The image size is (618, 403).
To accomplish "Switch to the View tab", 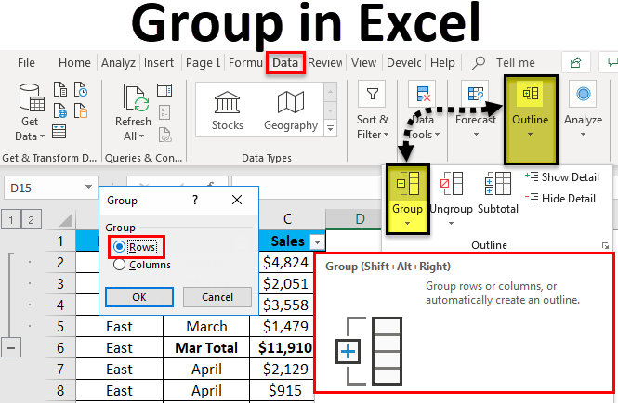I will tap(363, 62).
